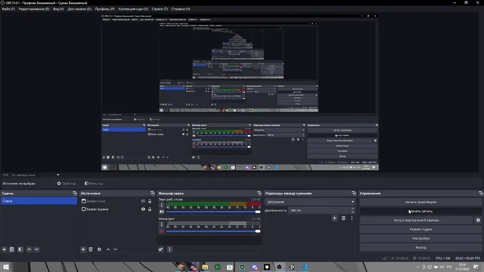Open scene filters icon in Сцены panel
The image size is (484, 272).
[20, 249]
